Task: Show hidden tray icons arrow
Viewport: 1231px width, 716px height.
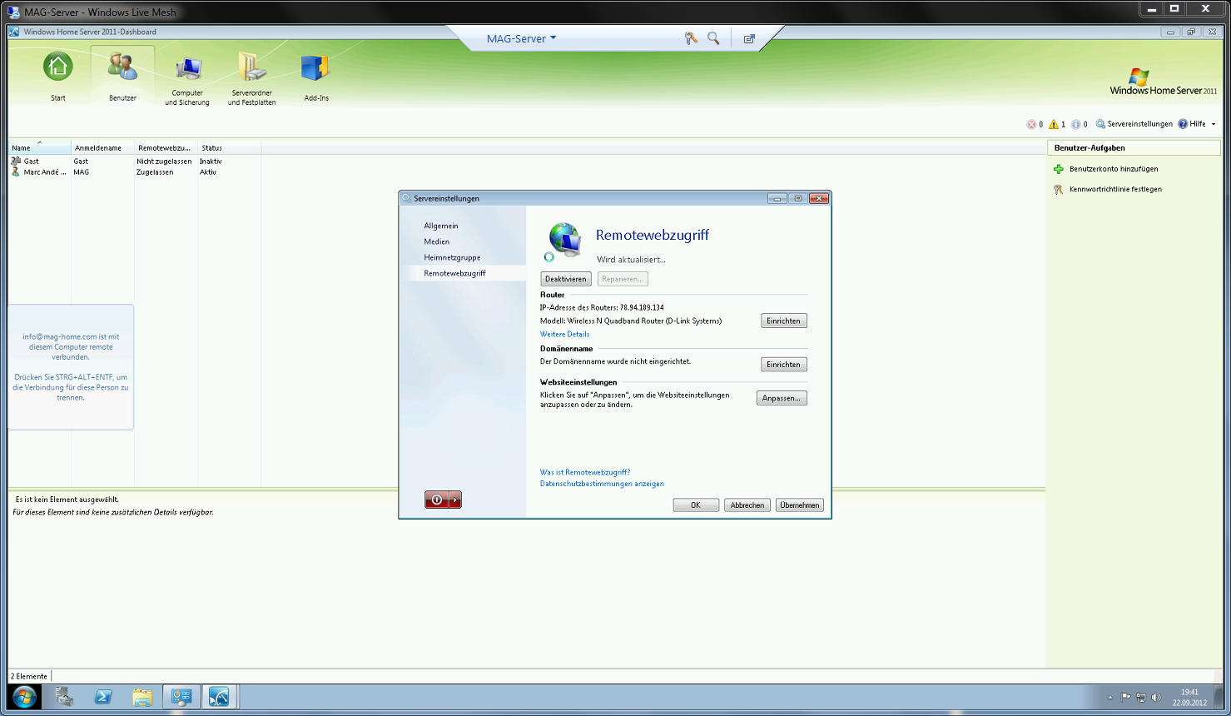Action: coord(1110,698)
